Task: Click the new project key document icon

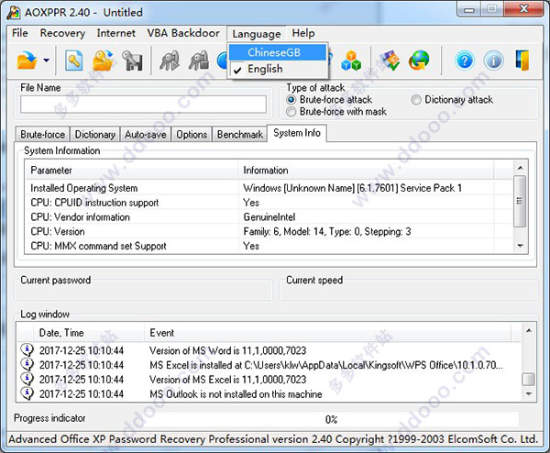Action: click(74, 61)
